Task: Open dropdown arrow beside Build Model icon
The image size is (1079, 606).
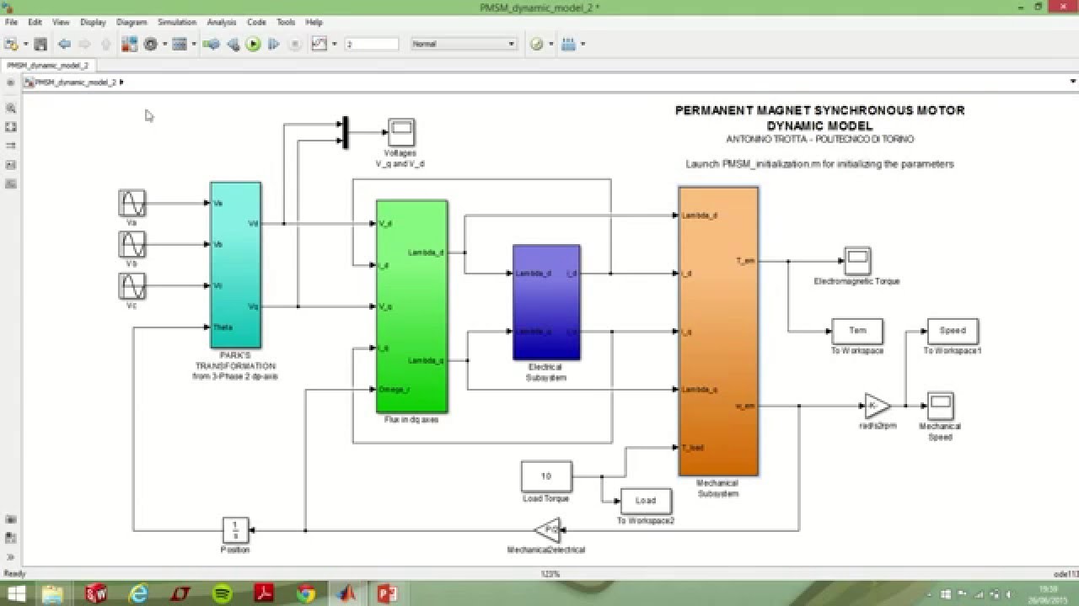Action: point(582,44)
